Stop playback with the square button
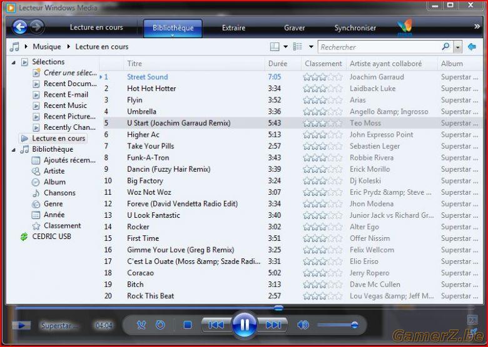The height and width of the screenshot is (347, 488). pos(187,325)
